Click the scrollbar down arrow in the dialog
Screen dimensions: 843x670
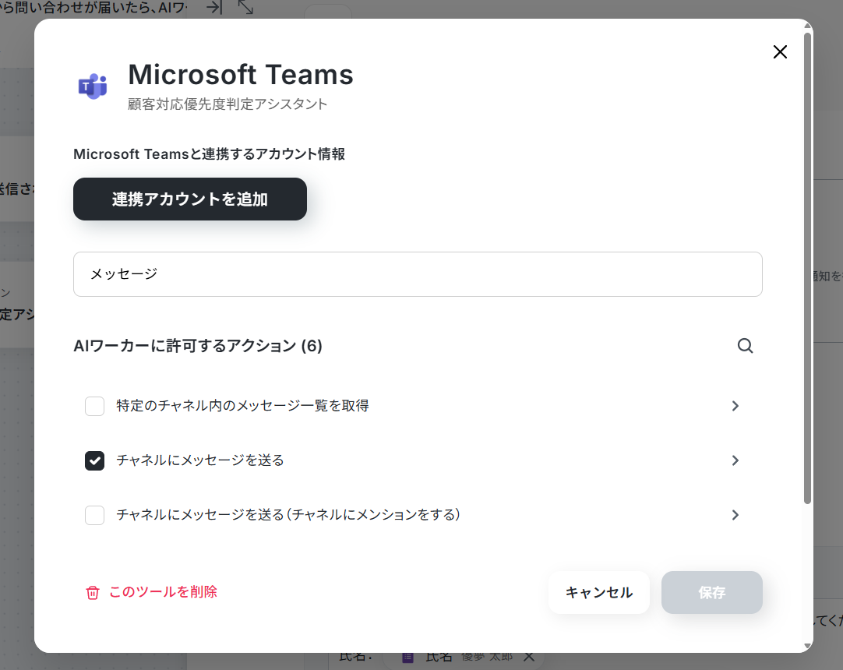[807, 645]
